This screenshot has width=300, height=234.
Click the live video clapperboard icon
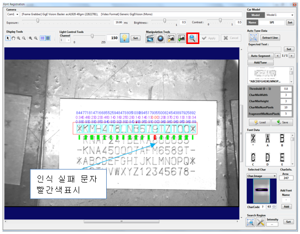pos(150,38)
